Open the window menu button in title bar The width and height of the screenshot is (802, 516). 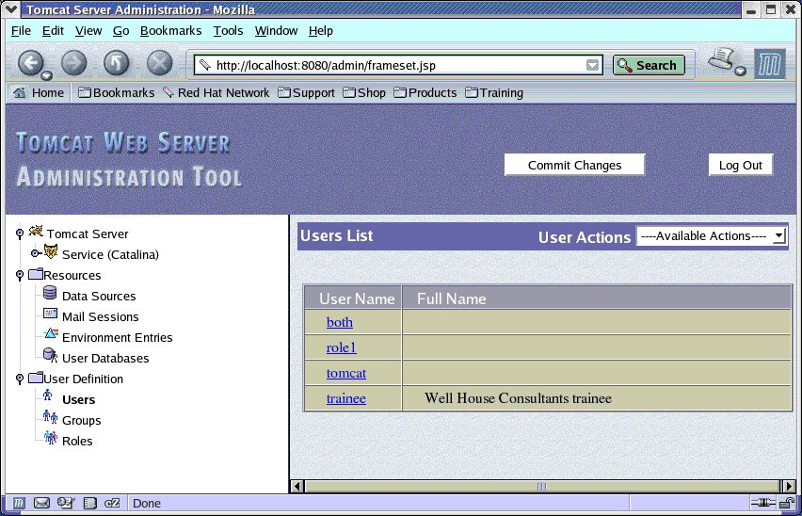click(10, 8)
